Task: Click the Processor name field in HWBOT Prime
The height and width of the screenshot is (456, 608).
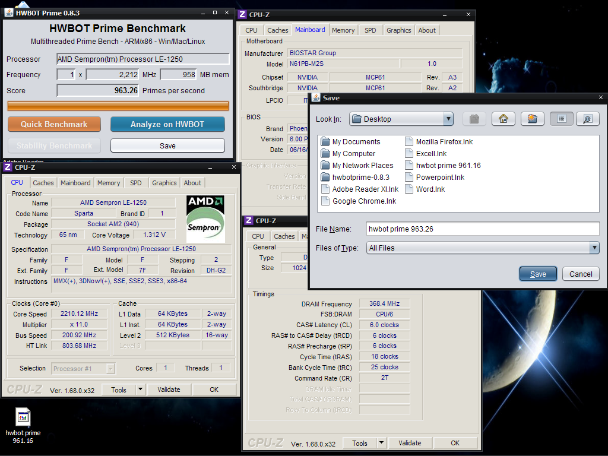Action: coord(143,59)
